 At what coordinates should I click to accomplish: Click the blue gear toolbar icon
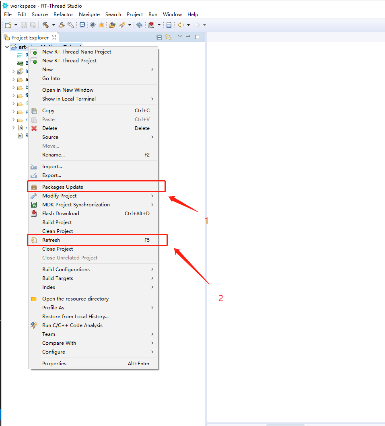pyautogui.click(x=93, y=25)
